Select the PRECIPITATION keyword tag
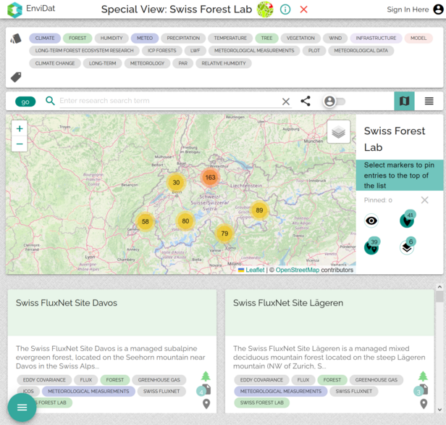The width and height of the screenshot is (446, 425). [183, 38]
